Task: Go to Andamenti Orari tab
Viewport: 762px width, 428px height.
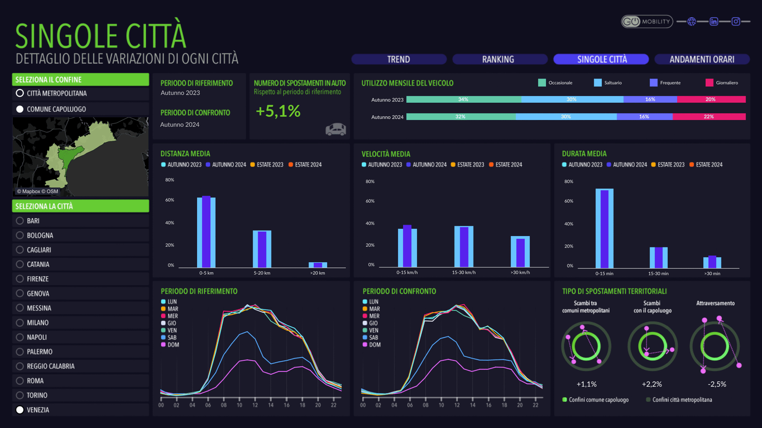Action: point(702,59)
